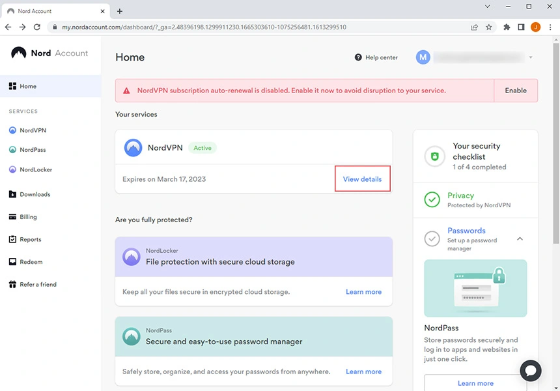Enable NordVPN auto-renewal
Screen dimensions: 560x391
point(516,91)
